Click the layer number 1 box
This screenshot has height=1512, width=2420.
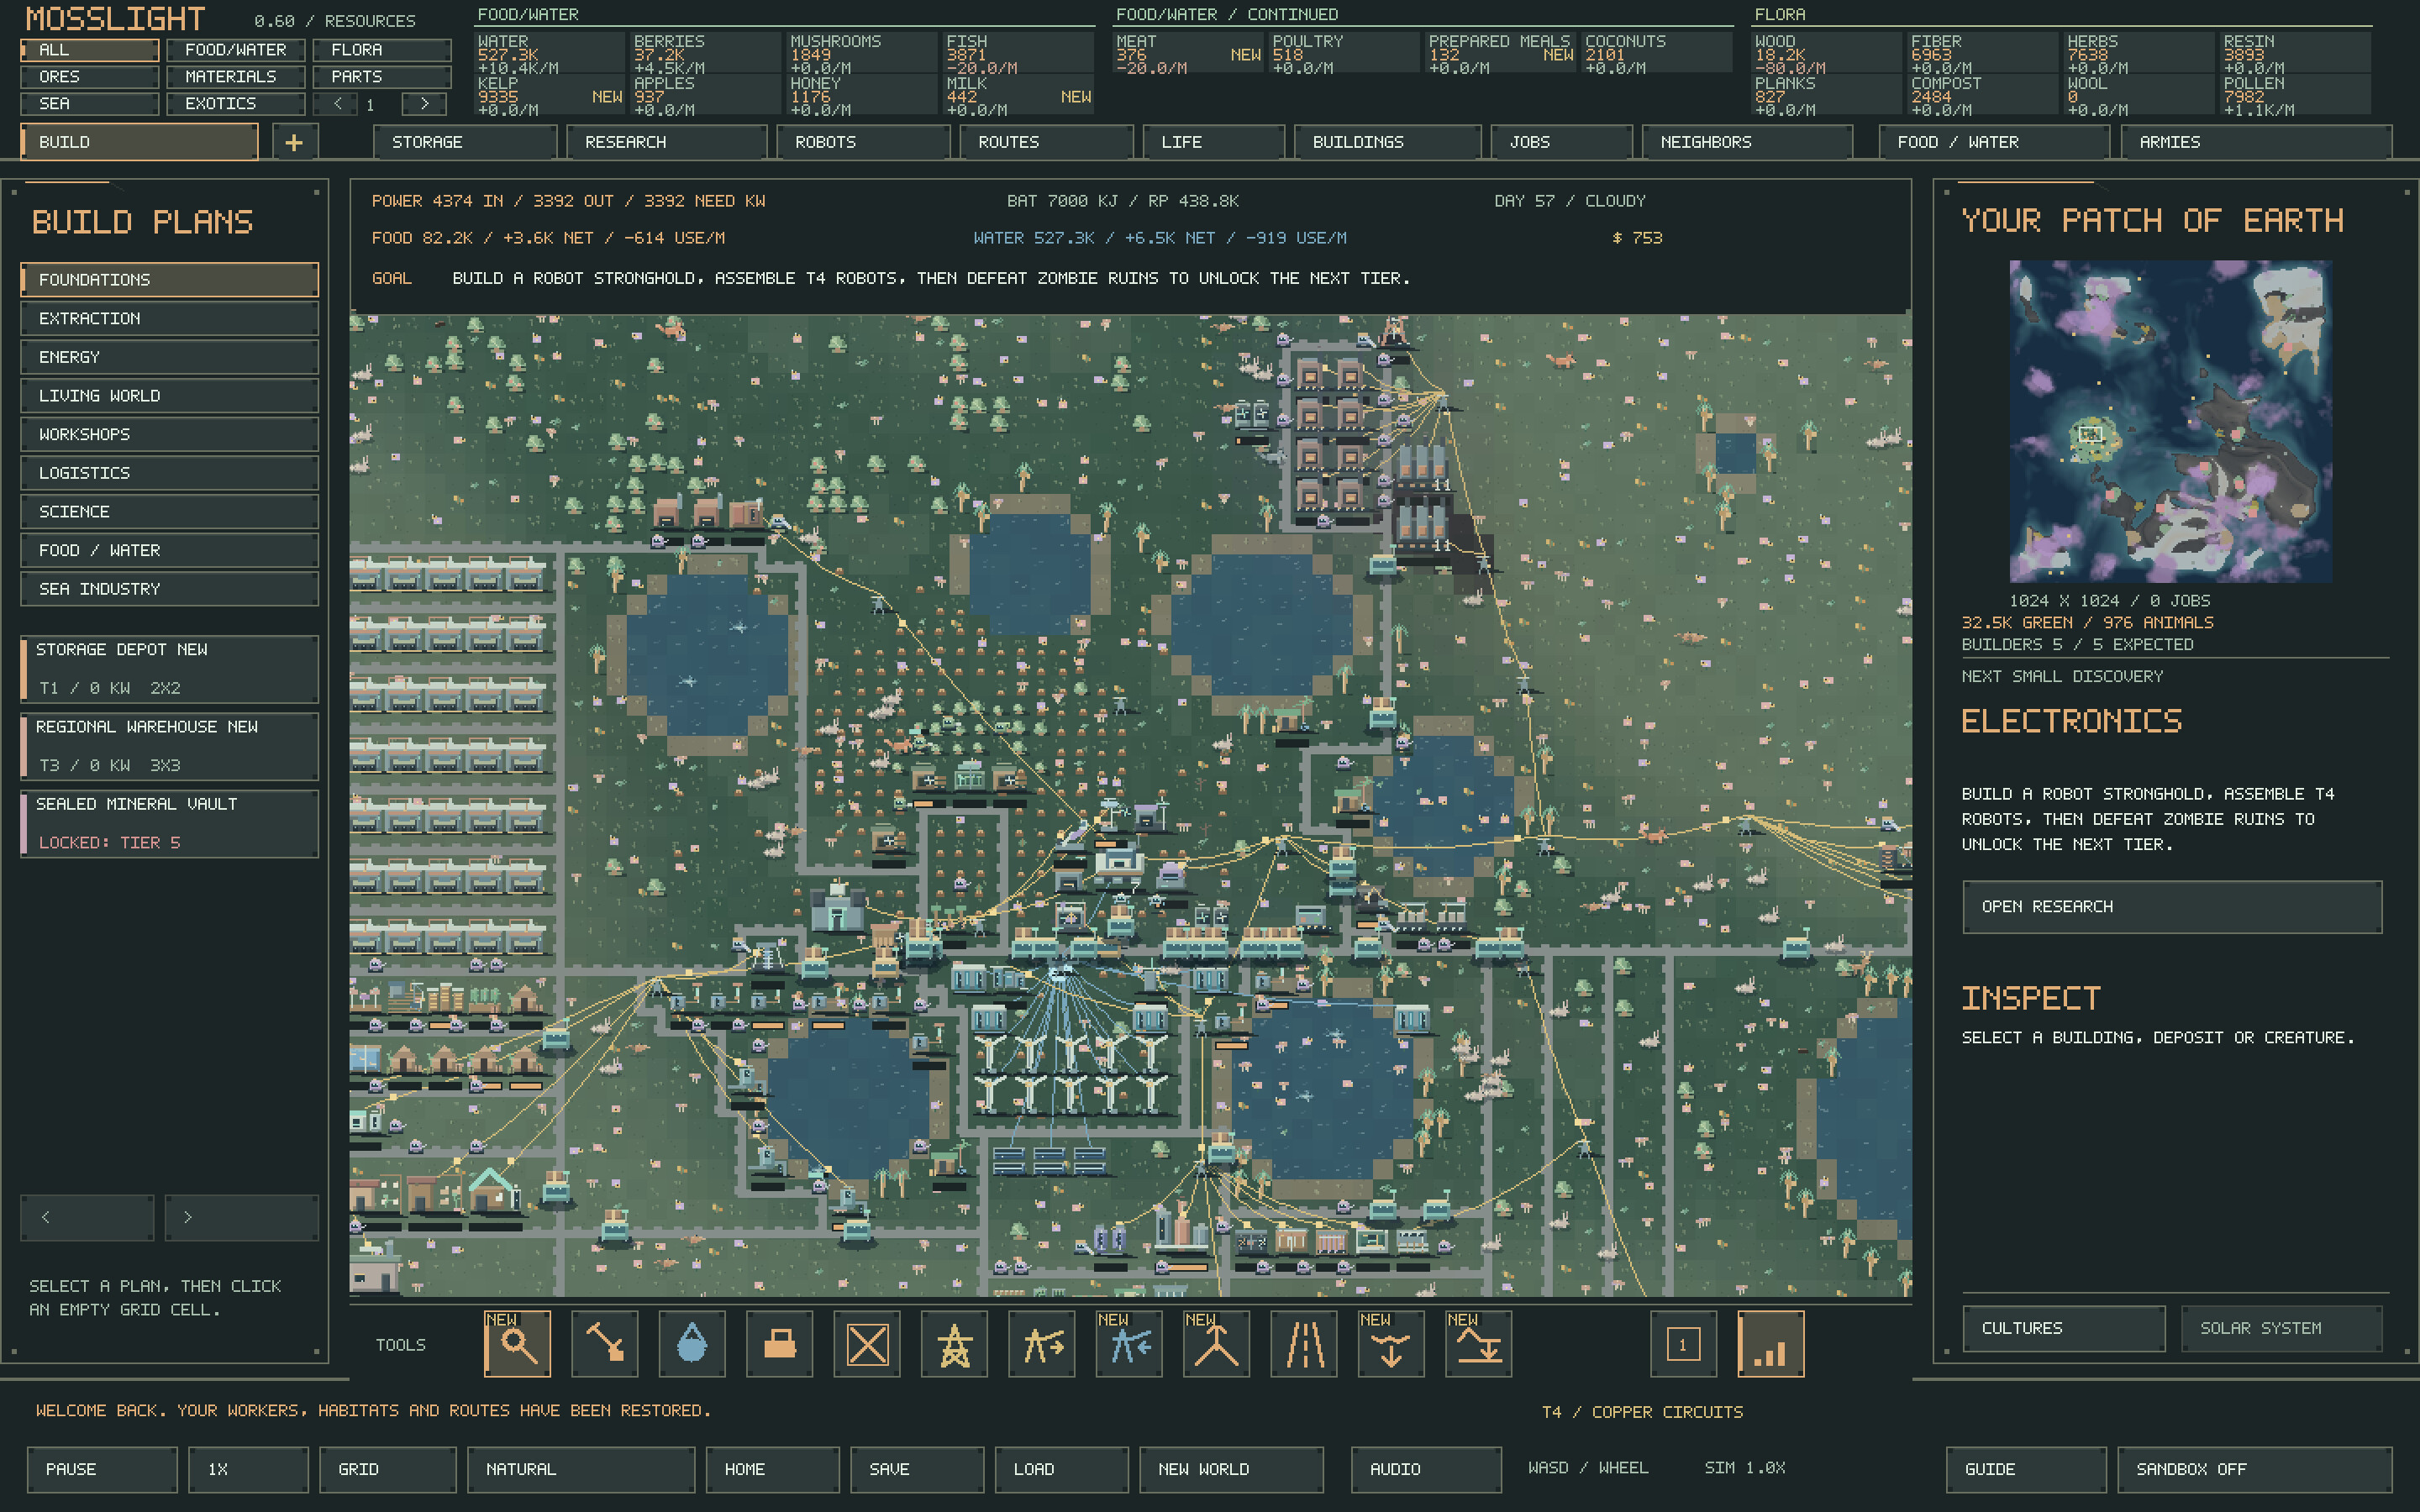pos(1683,1344)
